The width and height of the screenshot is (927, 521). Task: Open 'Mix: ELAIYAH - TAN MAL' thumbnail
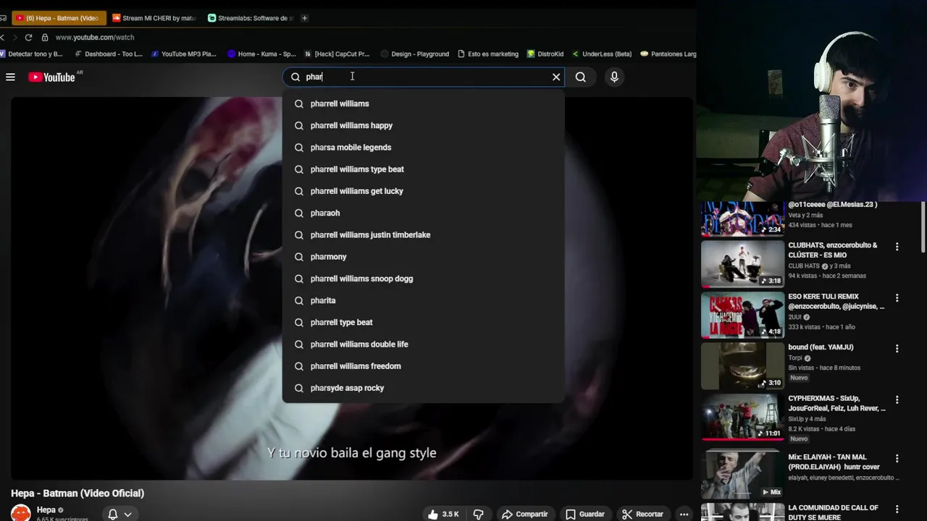[x=742, y=473]
